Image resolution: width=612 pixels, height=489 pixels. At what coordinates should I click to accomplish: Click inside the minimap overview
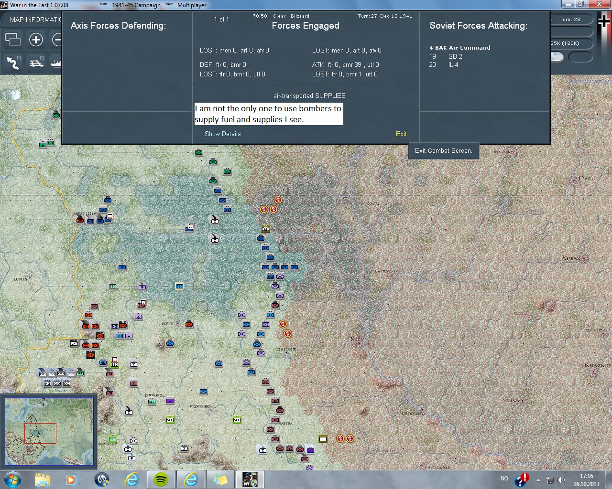click(49, 432)
